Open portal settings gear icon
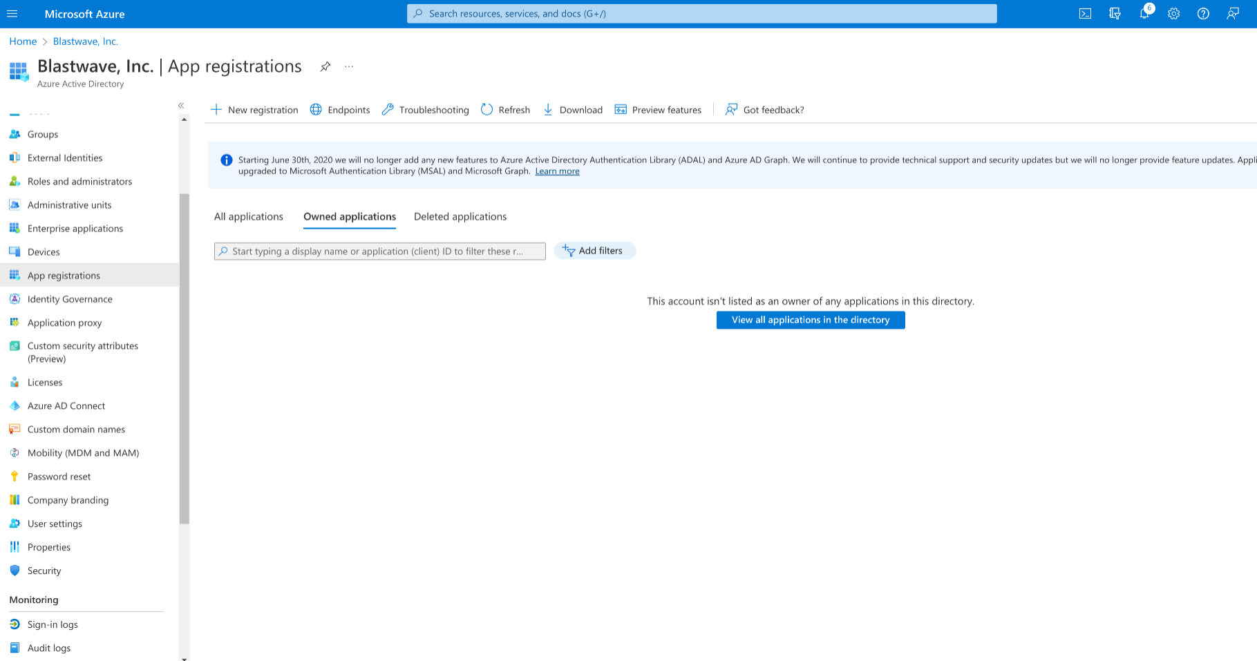The image size is (1257, 661). pyautogui.click(x=1173, y=14)
